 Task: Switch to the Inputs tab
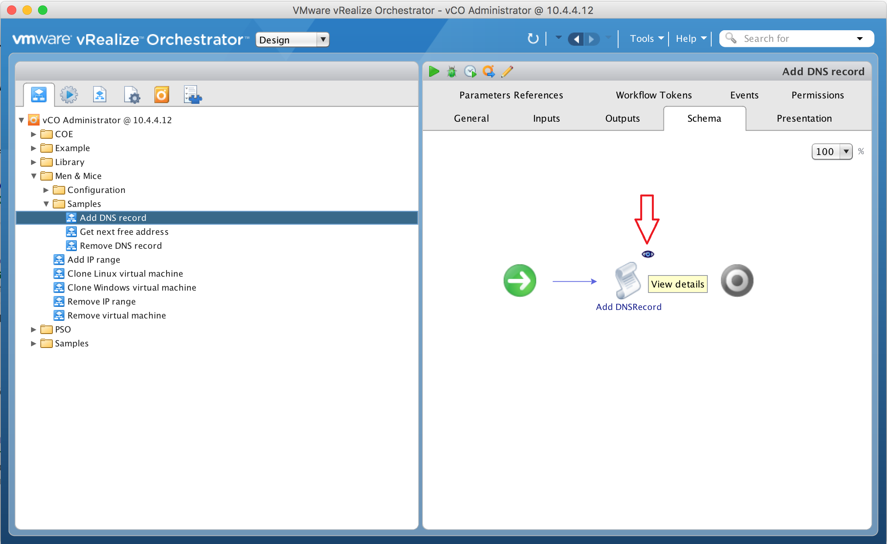(x=546, y=119)
